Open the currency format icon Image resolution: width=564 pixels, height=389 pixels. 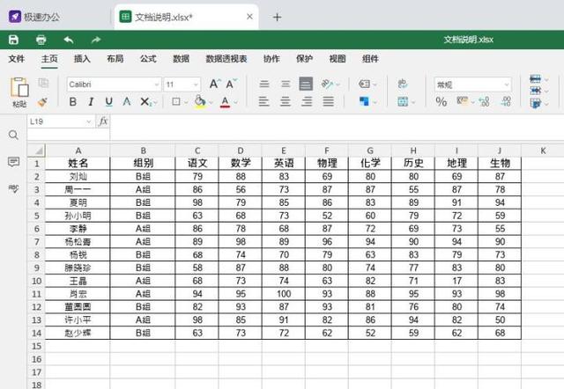click(462, 101)
